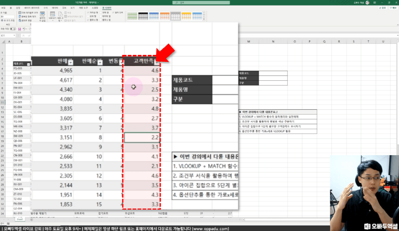399x231 pixels.
Task: Apply the green table style swatch
Action: pyautogui.click(x=132, y=16)
